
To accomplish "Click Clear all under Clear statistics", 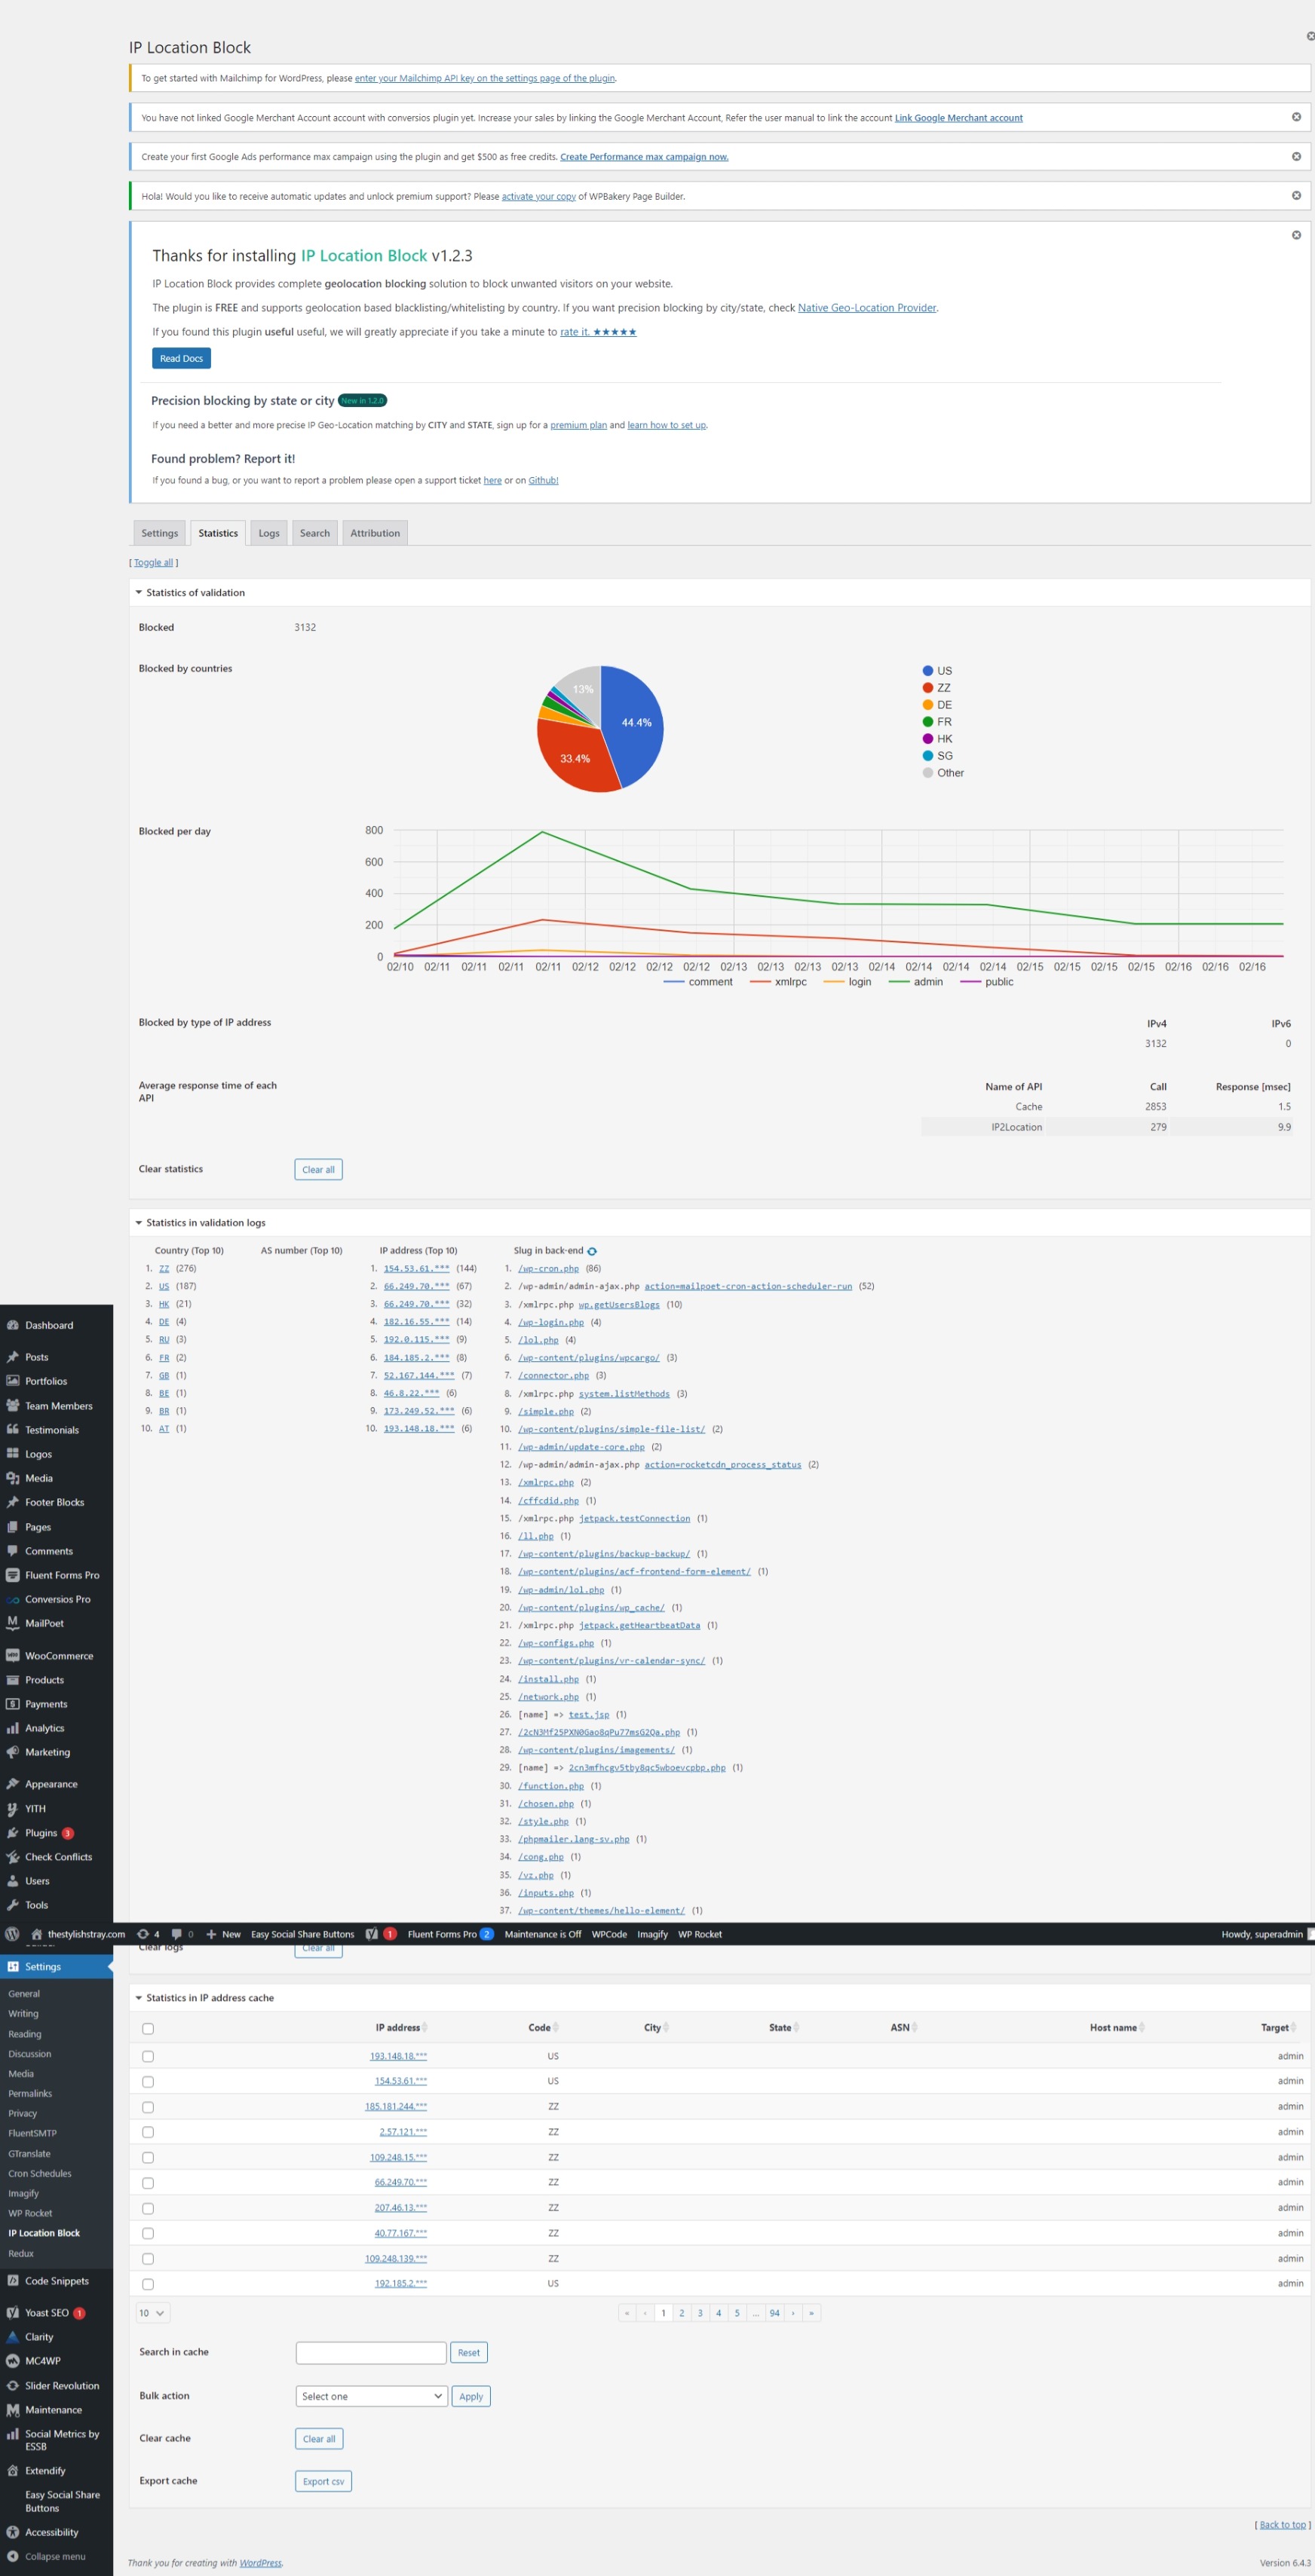I will pyautogui.click(x=318, y=1169).
